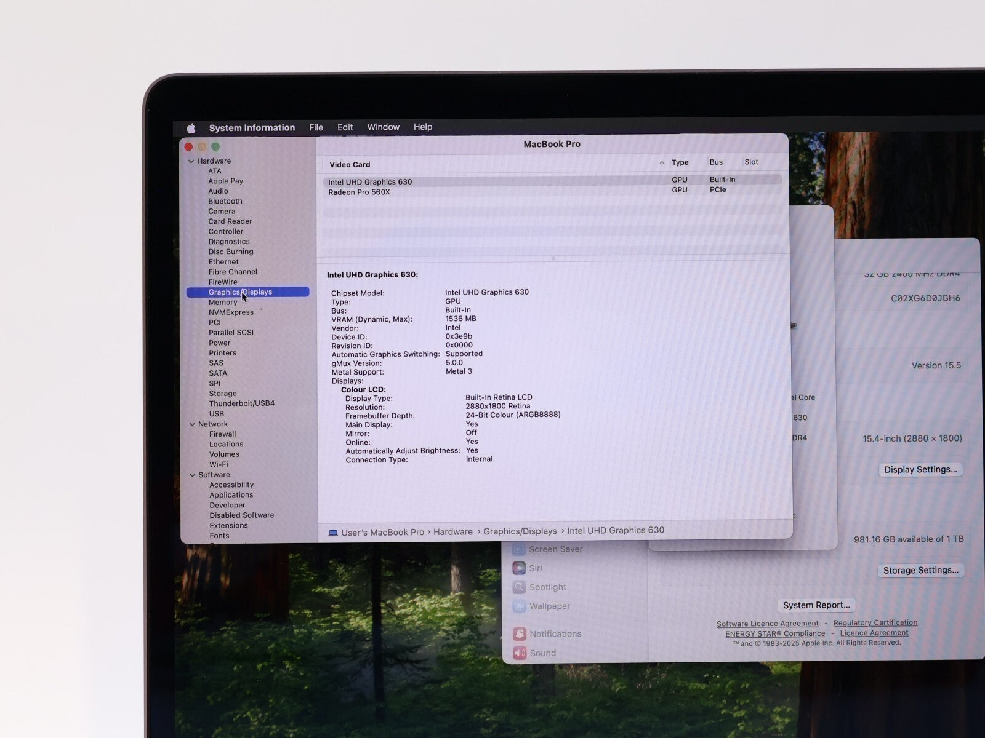The height and width of the screenshot is (738, 985).
Task: Select Apple Pay in the sidebar
Action: pos(225,181)
